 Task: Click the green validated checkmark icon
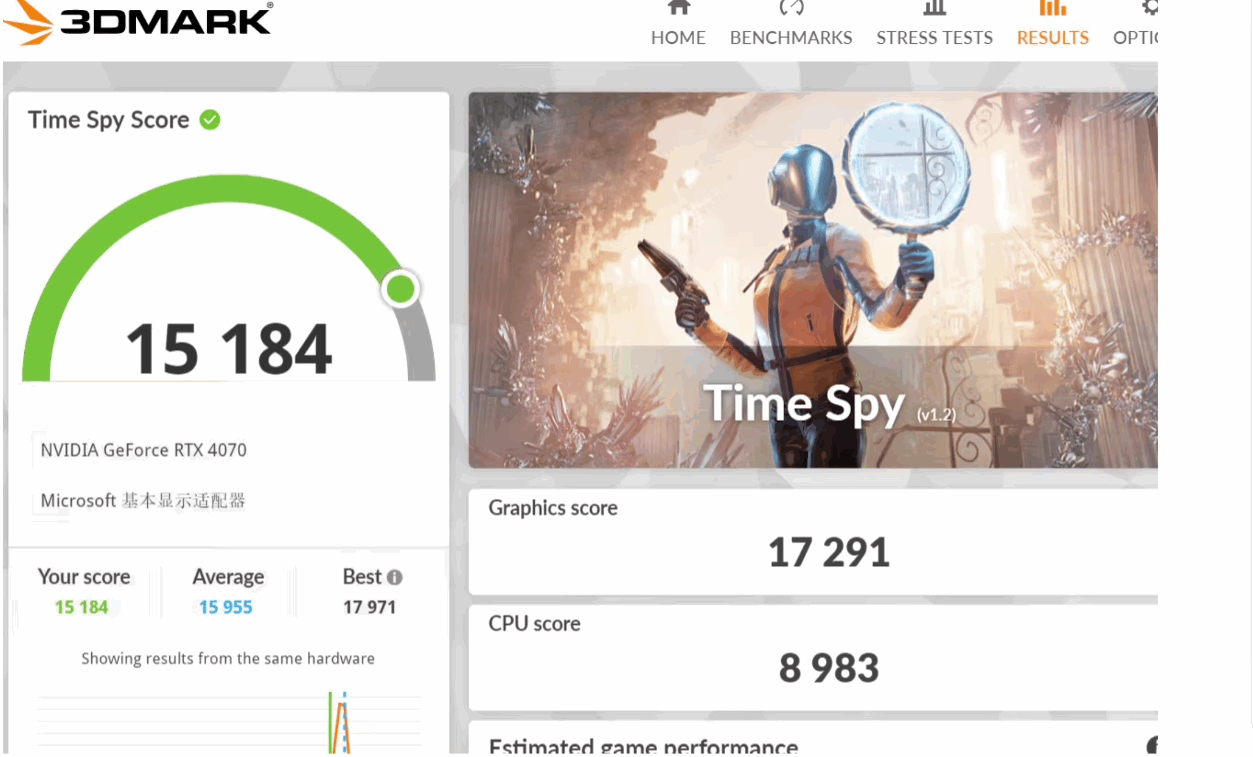point(210,120)
